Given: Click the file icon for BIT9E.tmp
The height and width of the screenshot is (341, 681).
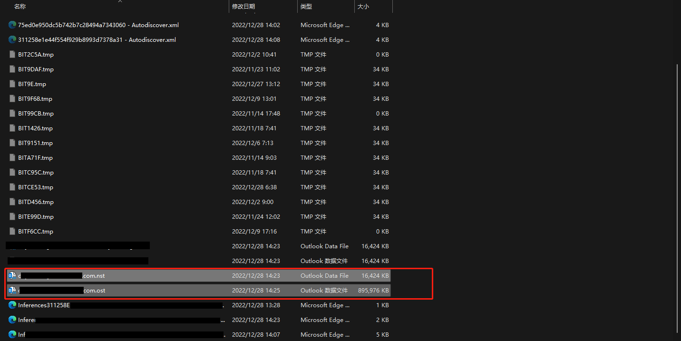Looking at the screenshot, I should click(x=13, y=84).
